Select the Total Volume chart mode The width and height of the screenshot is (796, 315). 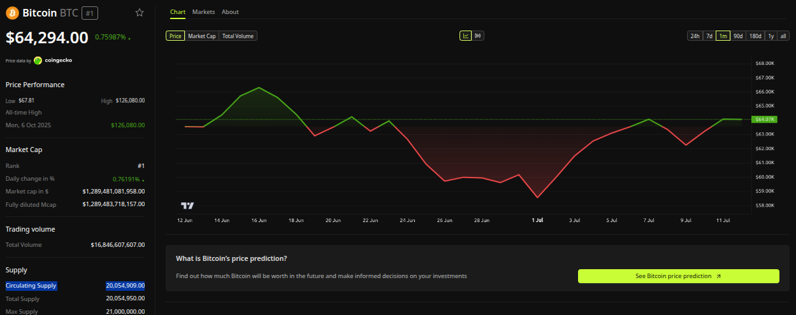(x=238, y=36)
